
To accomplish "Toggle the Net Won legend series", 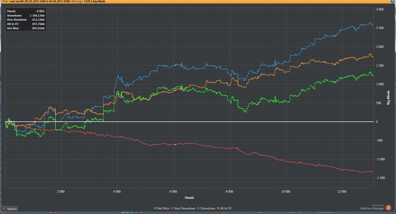I will [x=162, y=208].
